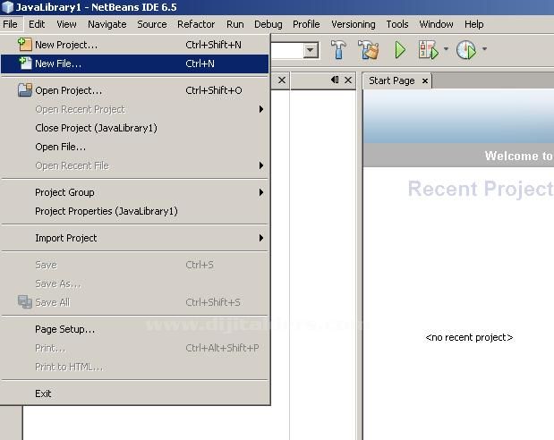Click the Profile Main Project clock icon
Screen dimensions: 554x440
[x=466, y=50]
